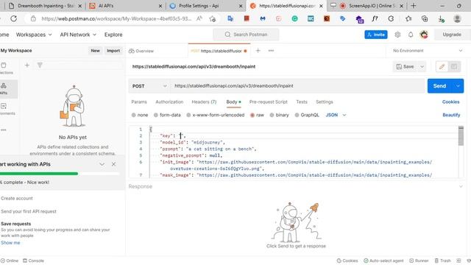Open the request Settings tab
471x265 pixels.
click(325, 102)
